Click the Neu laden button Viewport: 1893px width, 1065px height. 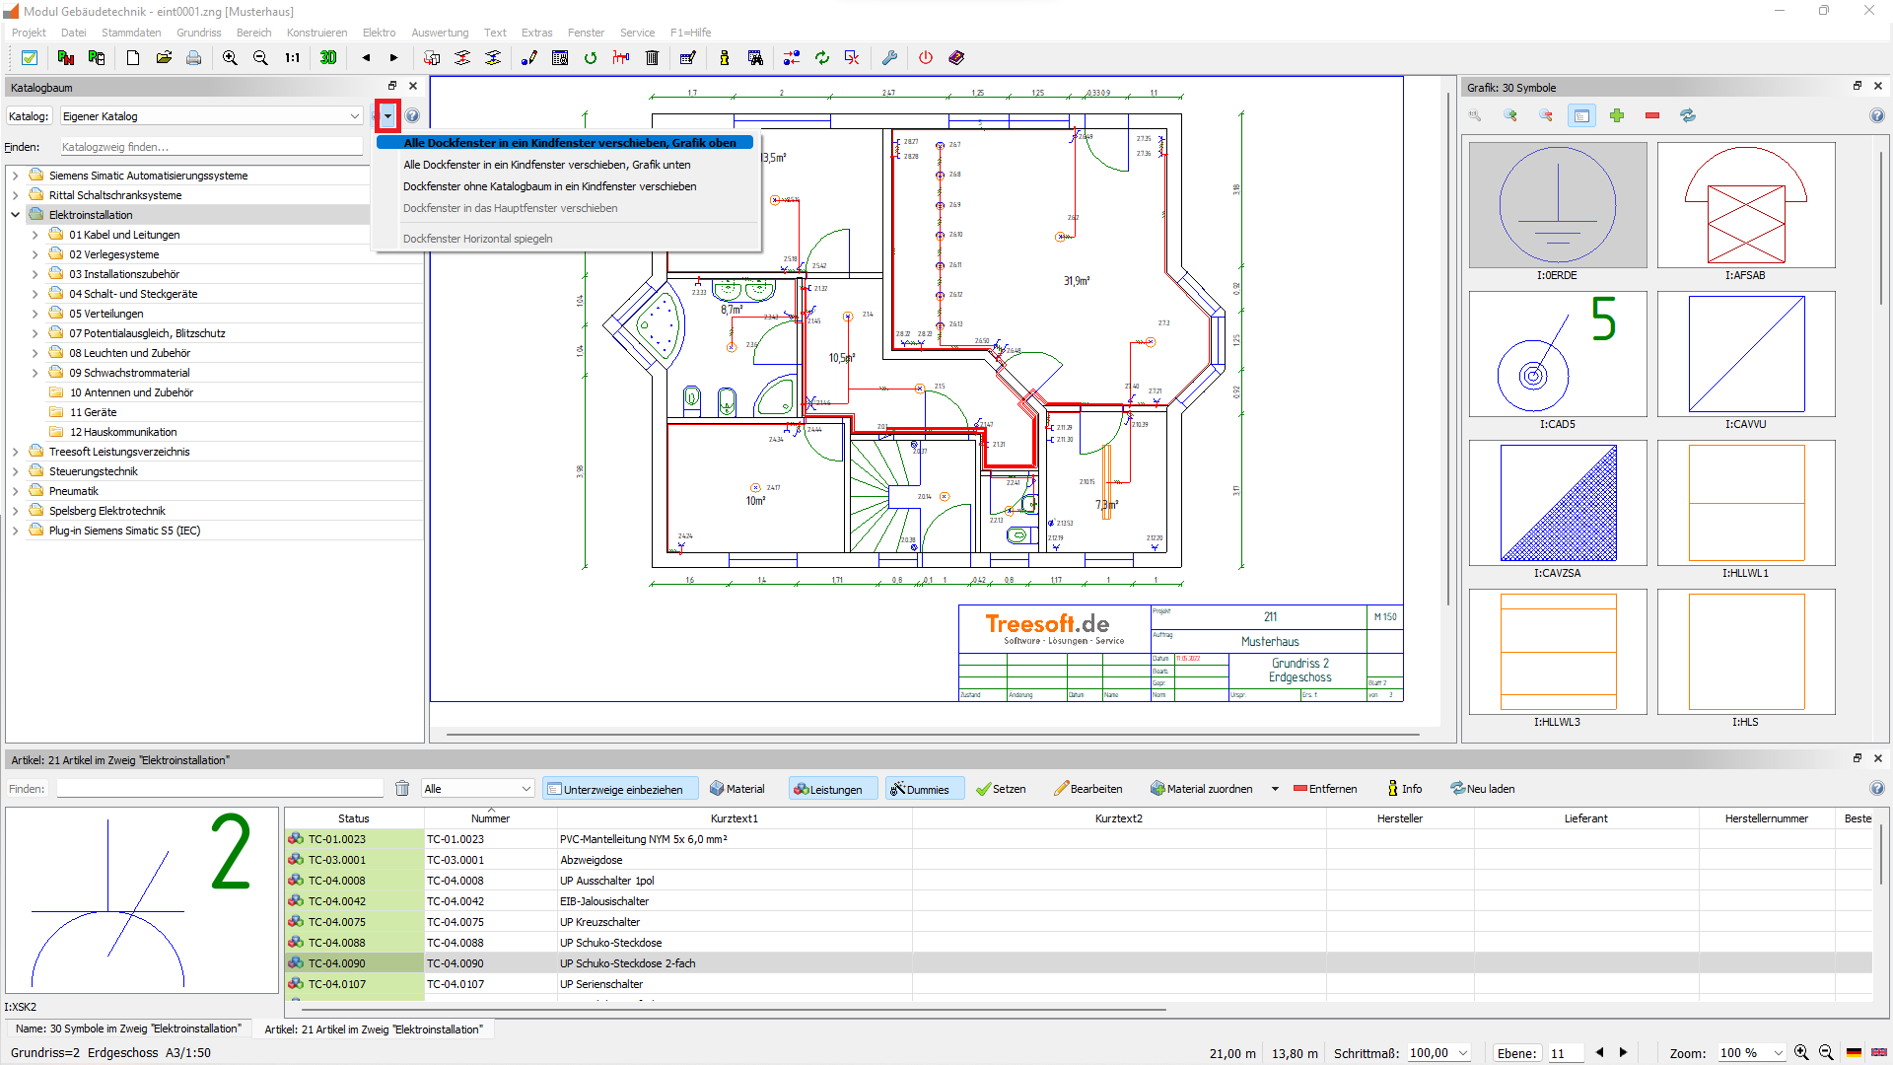coord(1483,789)
